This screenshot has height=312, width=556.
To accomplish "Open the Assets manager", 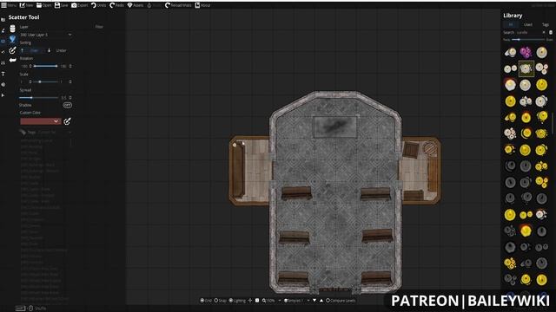I will pyautogui.click(x=136, y=5).
